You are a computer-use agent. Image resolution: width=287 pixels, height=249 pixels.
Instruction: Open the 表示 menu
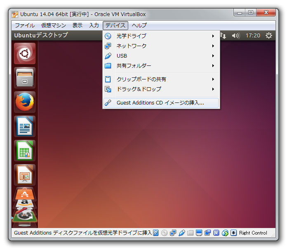click(x=78, y=26)
